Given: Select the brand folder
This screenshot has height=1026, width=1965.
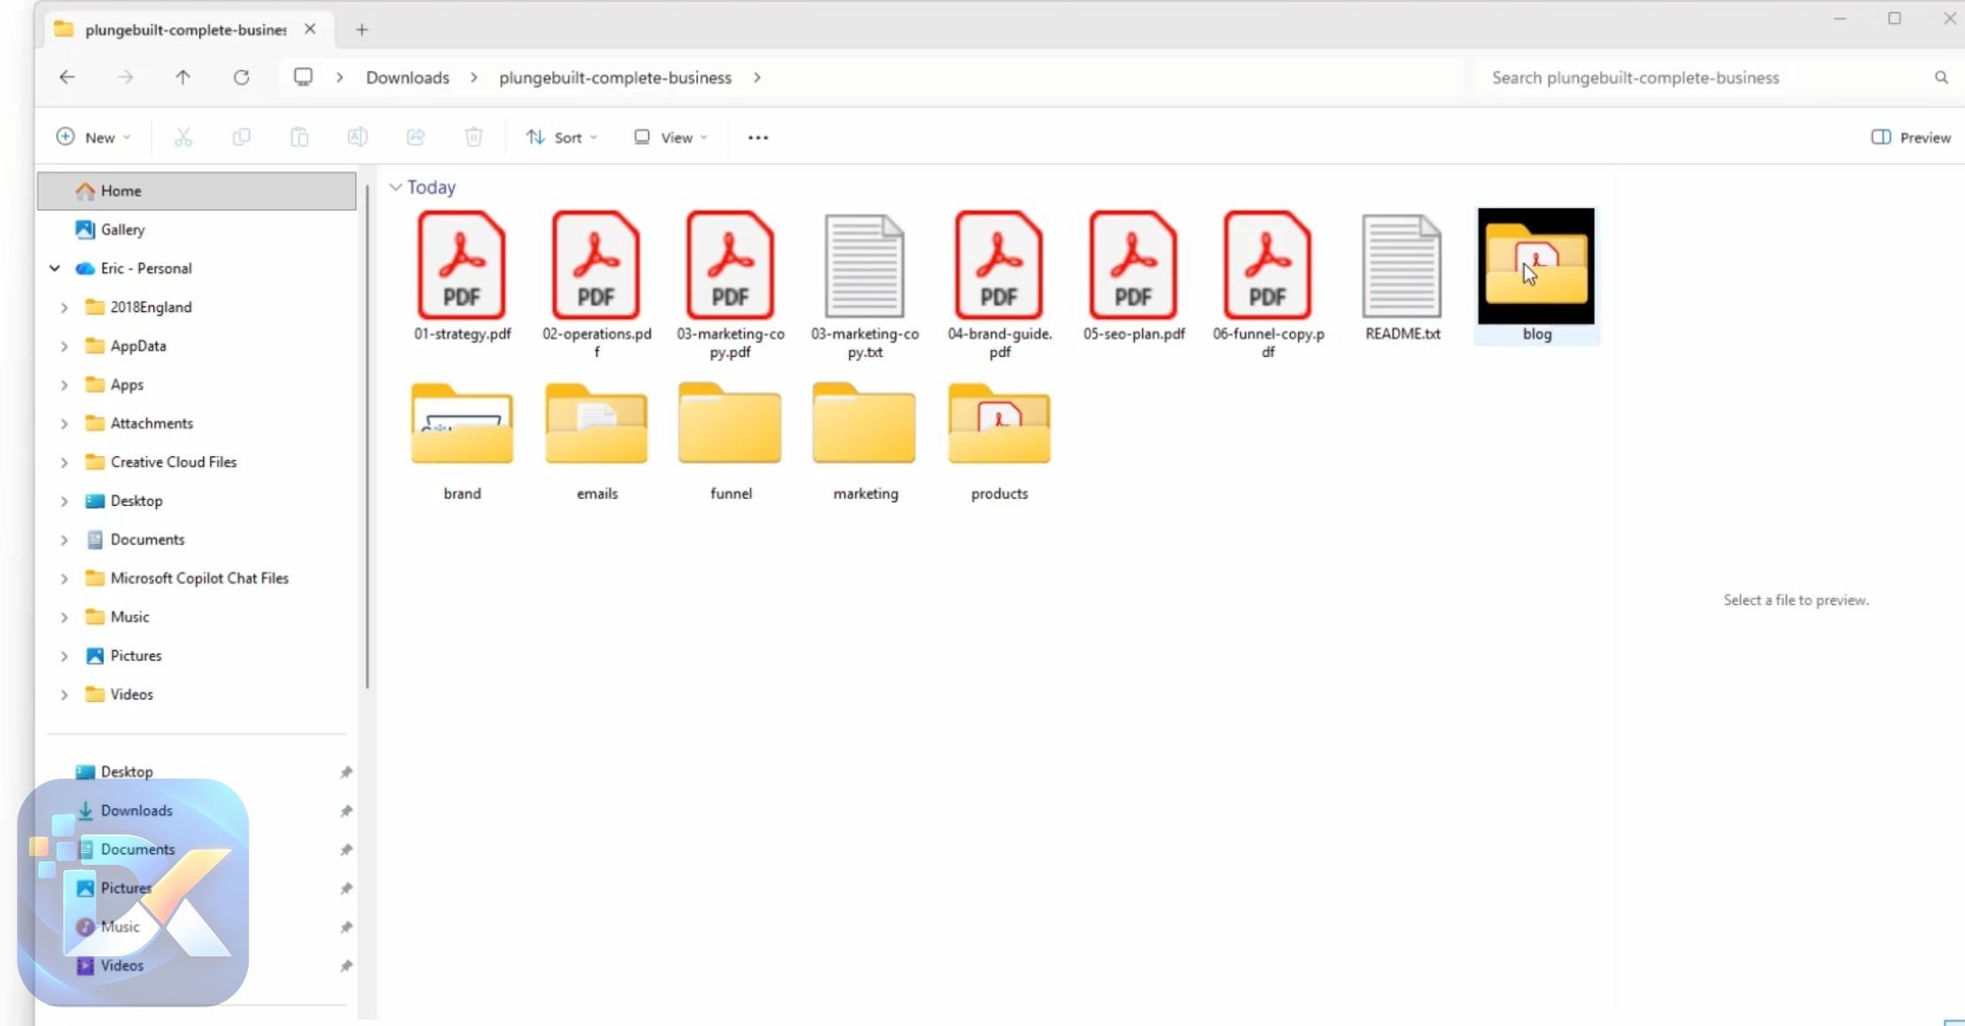Looking at the screenshot, I should tap(462, 442).
